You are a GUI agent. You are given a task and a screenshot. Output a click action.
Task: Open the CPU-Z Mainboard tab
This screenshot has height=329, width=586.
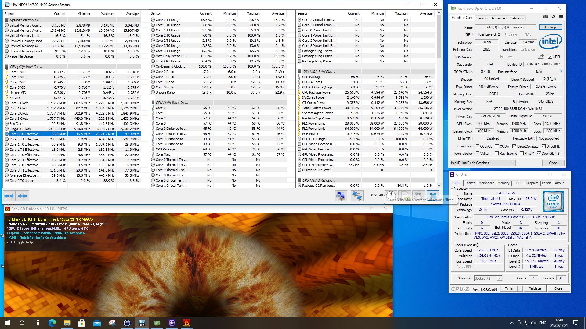pyautogui.click(x=486, y=183)
